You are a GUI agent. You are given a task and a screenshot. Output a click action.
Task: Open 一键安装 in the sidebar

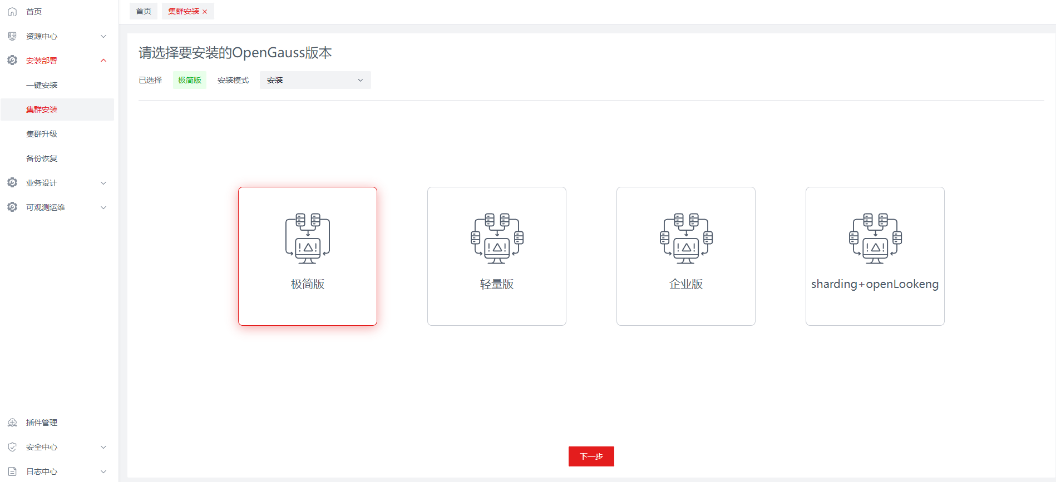tap(42, 85)
